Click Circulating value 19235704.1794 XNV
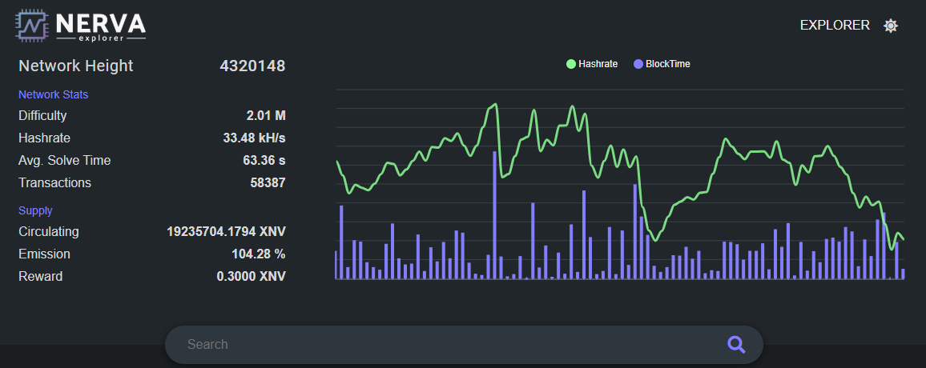Screen dimensions: 926x368 coord(226,231)
